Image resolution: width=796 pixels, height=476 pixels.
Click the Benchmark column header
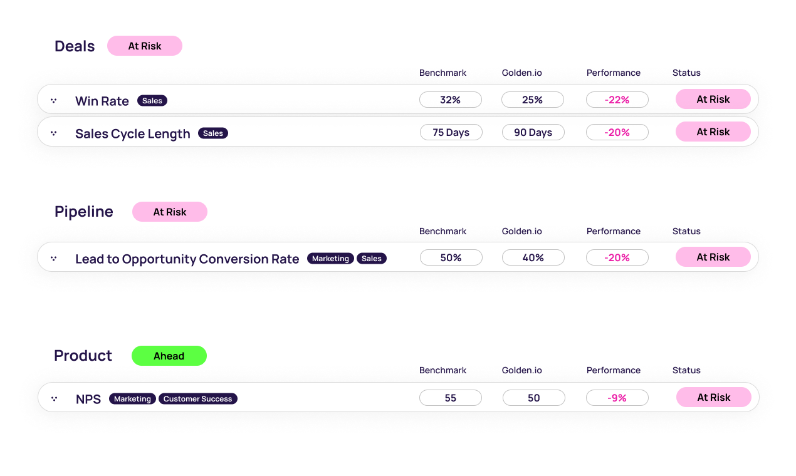(x=443, y=73)
